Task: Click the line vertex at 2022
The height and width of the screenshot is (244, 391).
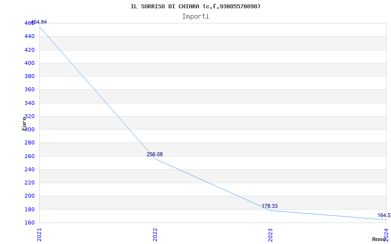Action: (155, 159)
